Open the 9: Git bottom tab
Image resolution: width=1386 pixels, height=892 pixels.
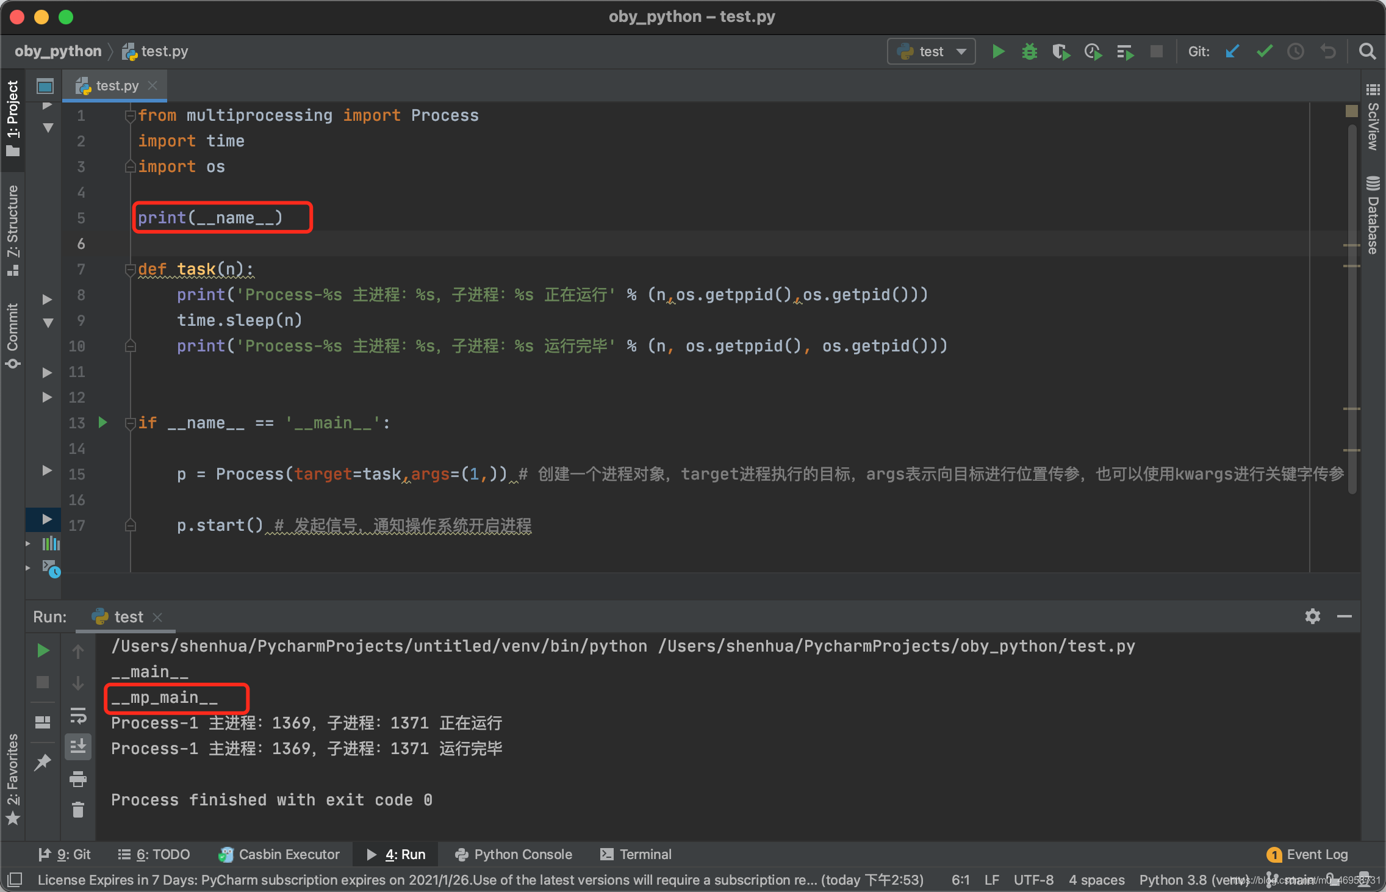(x=64, y=854)
